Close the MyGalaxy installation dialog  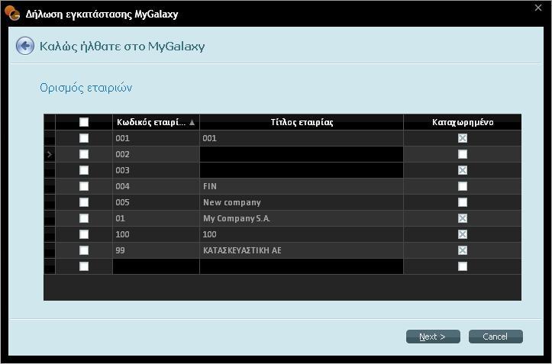click(538, 8)
